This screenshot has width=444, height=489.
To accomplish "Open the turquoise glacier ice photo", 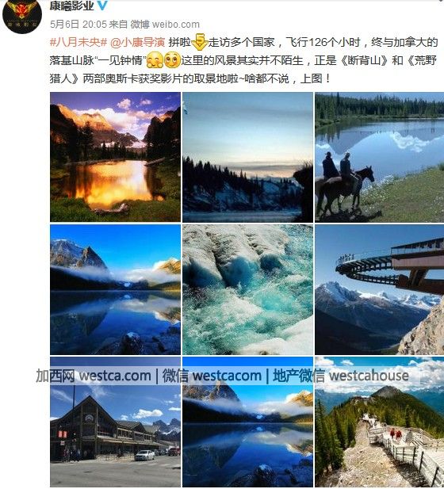I will [247, 289].
